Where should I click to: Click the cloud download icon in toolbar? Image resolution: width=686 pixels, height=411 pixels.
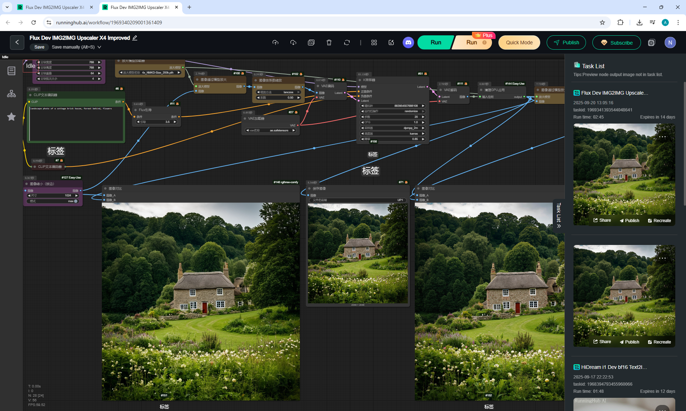click(x=293, y=42)
